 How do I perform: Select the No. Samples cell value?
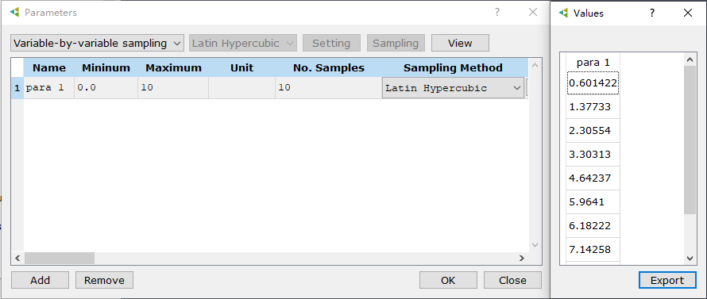(329, 88)
